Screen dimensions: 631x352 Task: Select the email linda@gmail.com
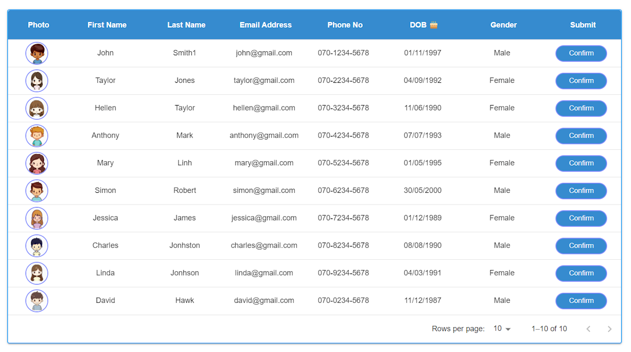[x=264, y=273]
